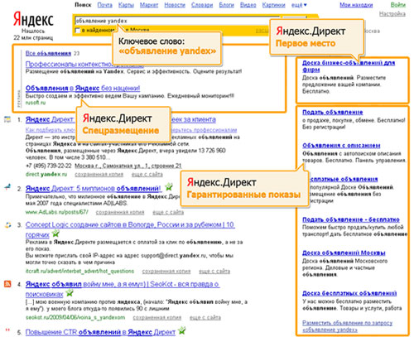Click 'сохраненная копия' under direct.yandex.ru
The height and width of the screenshot is (337, 414).
point(99,174)
